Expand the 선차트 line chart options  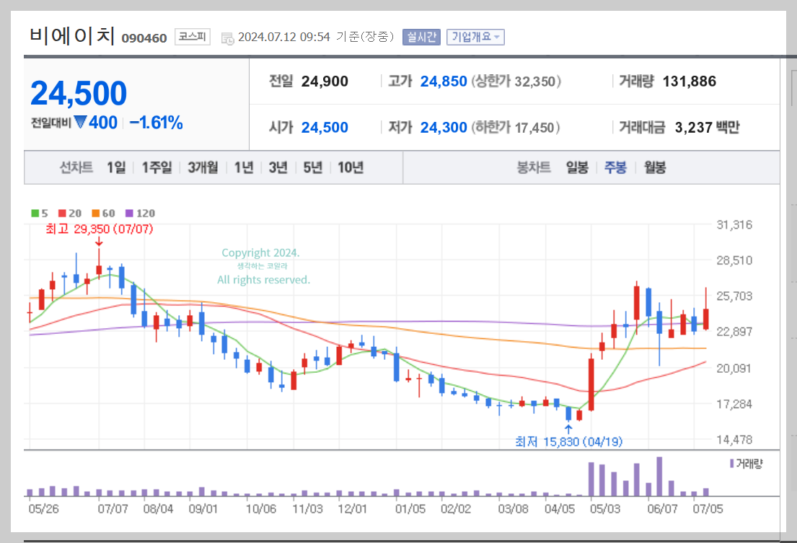coord(76,167)
